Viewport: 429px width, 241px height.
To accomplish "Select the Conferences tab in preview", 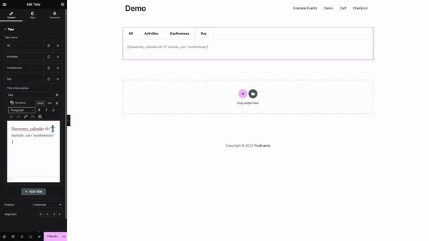I will pyautogui.click(x=180, y=33).
